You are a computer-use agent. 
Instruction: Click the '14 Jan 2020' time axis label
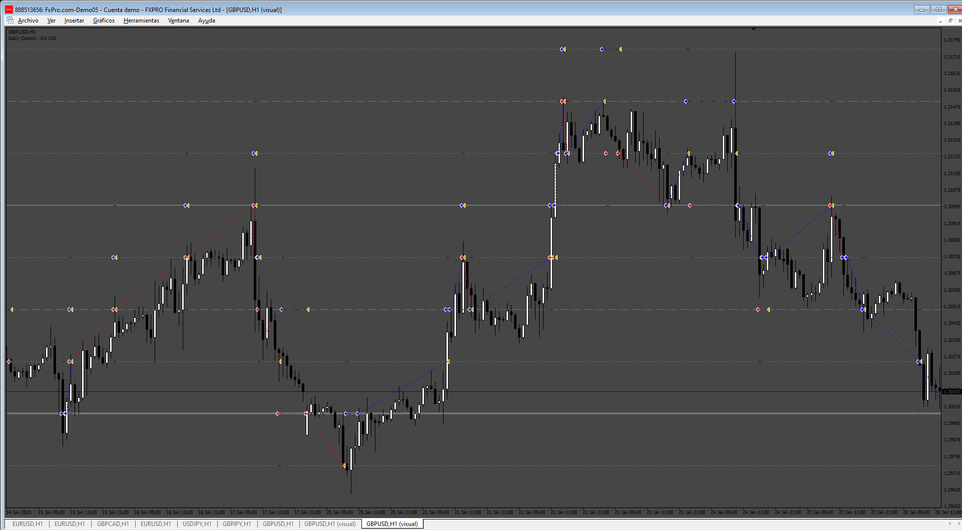click(x=19, y=512)
